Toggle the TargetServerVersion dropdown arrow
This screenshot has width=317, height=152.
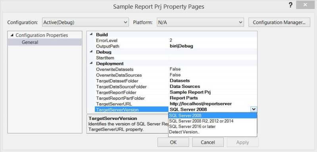click(254, 110)
